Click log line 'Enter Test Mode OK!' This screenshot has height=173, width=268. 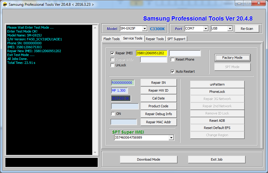pos(22,31)
